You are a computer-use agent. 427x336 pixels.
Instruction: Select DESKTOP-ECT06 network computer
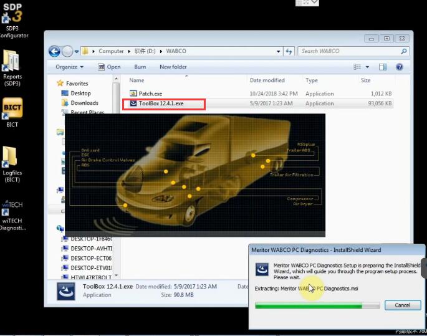tap(87, 258)
